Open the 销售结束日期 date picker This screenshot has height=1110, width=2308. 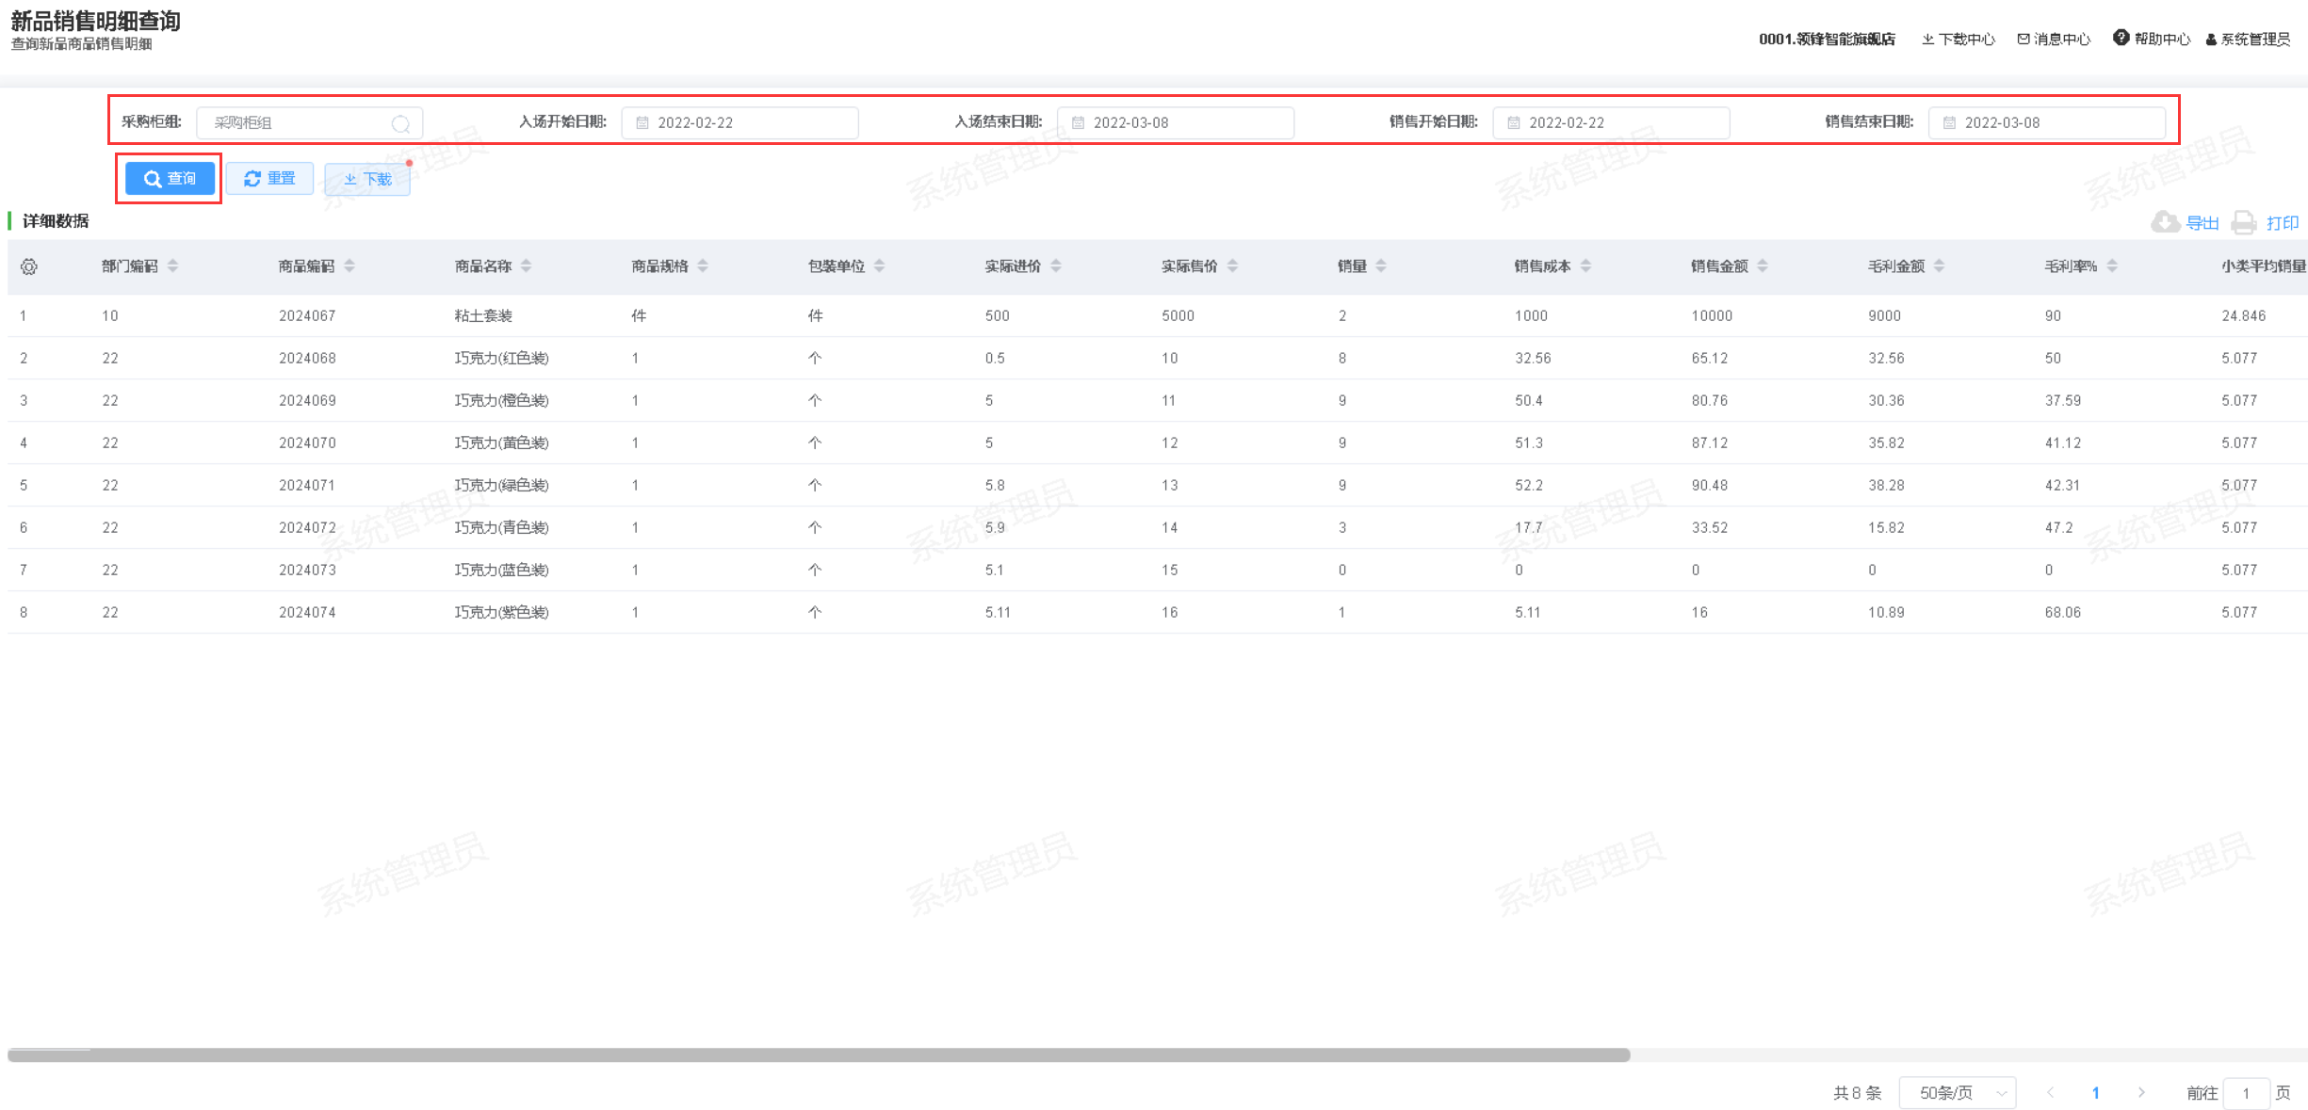tap(2046, 122)
